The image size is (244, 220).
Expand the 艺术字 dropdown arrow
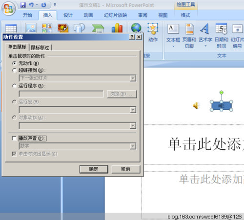click(205, 46)
